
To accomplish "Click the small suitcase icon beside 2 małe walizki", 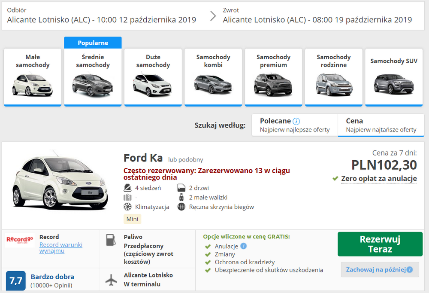I will coord(181,197).
